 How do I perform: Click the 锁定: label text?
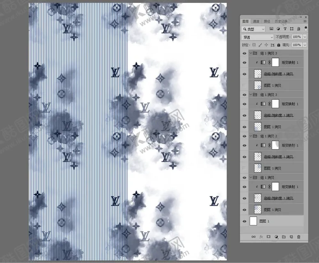246,45
